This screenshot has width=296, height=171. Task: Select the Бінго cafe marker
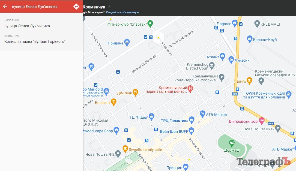tap(249, 80)
